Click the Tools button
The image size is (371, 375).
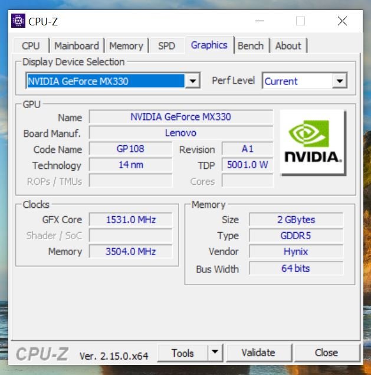[183, 353]
